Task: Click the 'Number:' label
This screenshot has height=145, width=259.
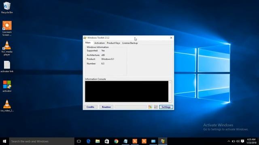Action: pos(91,64)
